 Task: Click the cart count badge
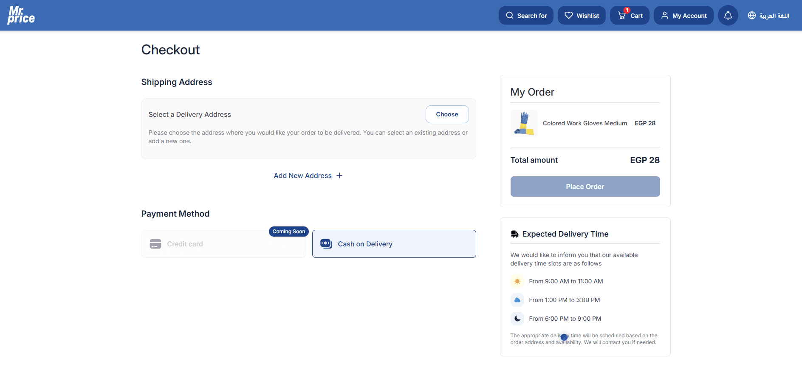(627, 10)
